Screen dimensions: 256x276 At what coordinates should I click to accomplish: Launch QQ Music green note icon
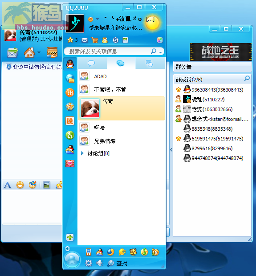tap(144, 252)
